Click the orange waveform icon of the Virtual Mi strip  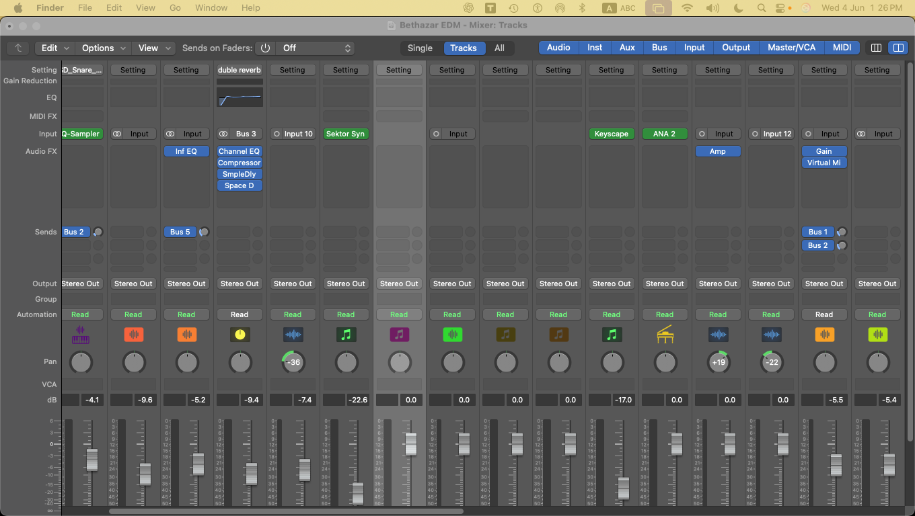point(824,334)
